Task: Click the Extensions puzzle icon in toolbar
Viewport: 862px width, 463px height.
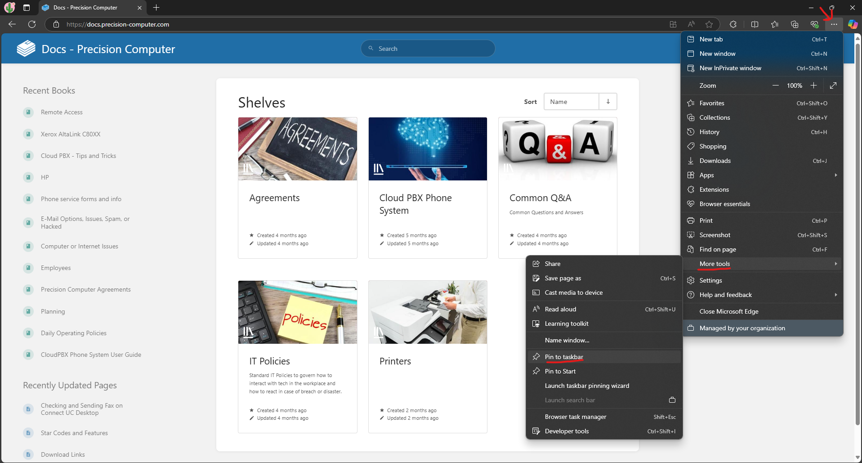Action: point(733,24)
